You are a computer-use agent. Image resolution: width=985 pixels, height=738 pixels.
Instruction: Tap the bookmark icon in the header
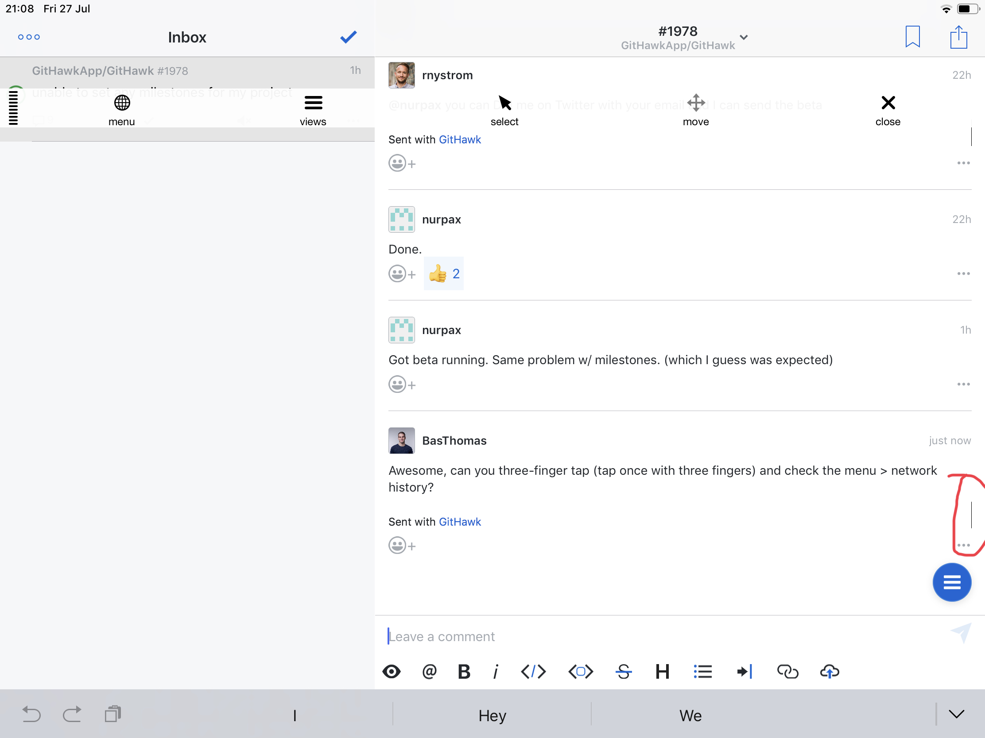click(x=912, y=37)
